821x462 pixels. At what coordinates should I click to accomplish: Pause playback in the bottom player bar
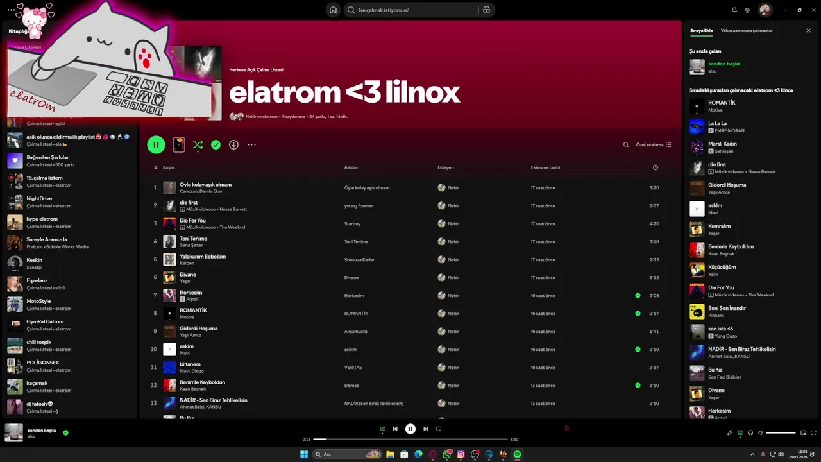tap(410, 429)
